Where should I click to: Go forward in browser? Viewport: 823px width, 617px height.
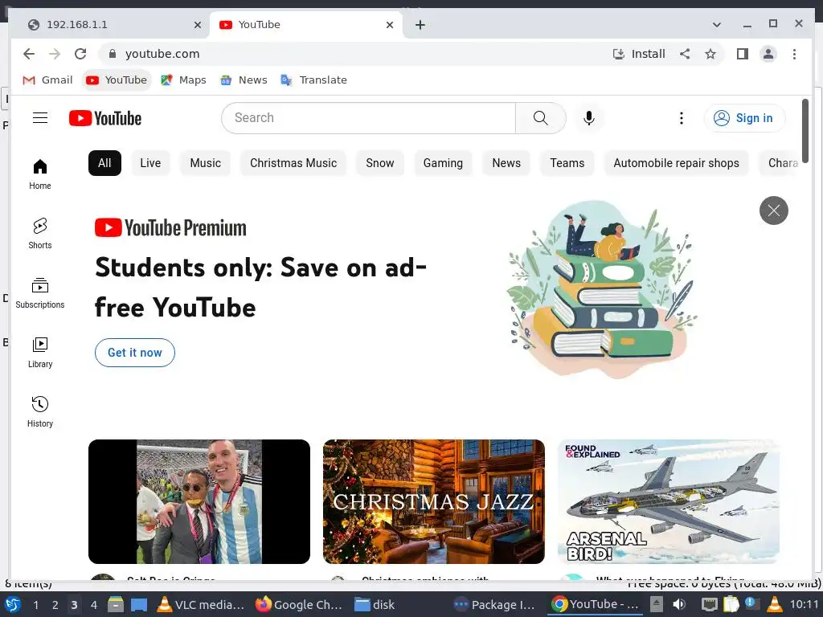pyautogui.click(x=55, y=54)
